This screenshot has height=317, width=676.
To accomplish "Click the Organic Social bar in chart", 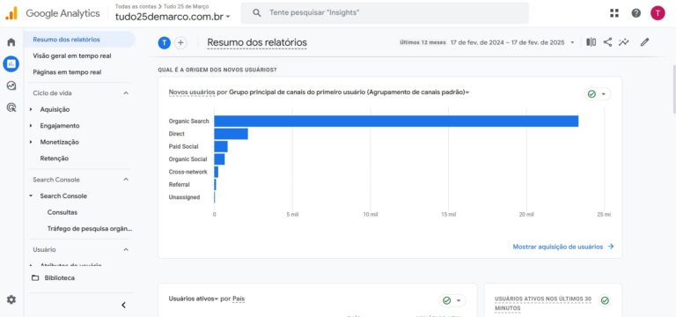I will (x=219, y=159).
